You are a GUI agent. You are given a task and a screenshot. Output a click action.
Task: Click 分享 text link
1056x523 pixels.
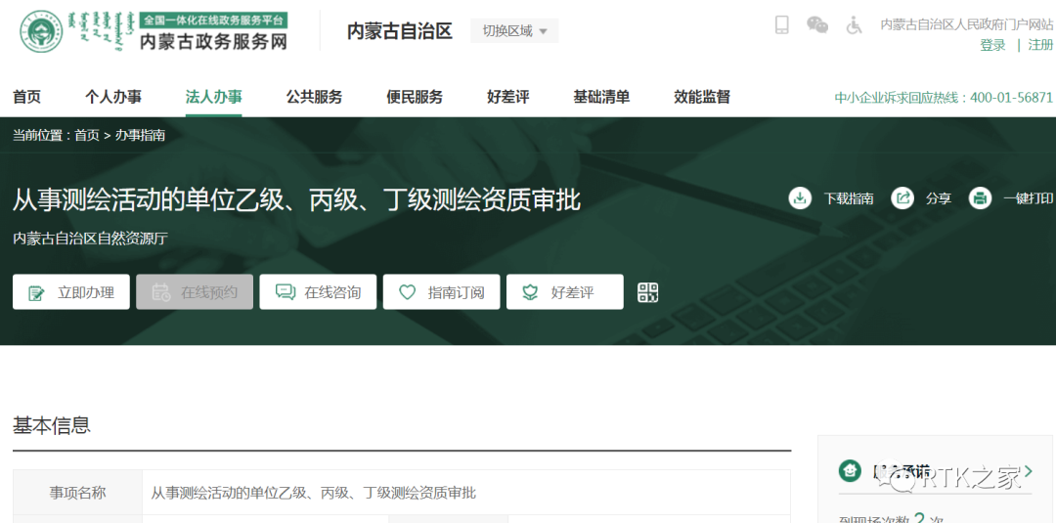(x=938, y=198)
